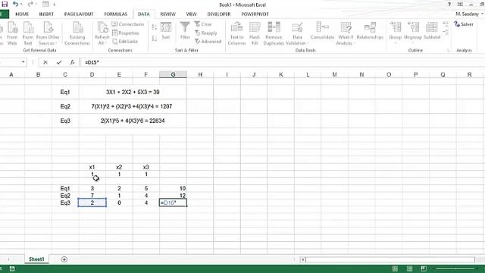Switch to Normal view
Image resolution: width=485 pixels, height=273 pixels.
(x=395, y=268)
